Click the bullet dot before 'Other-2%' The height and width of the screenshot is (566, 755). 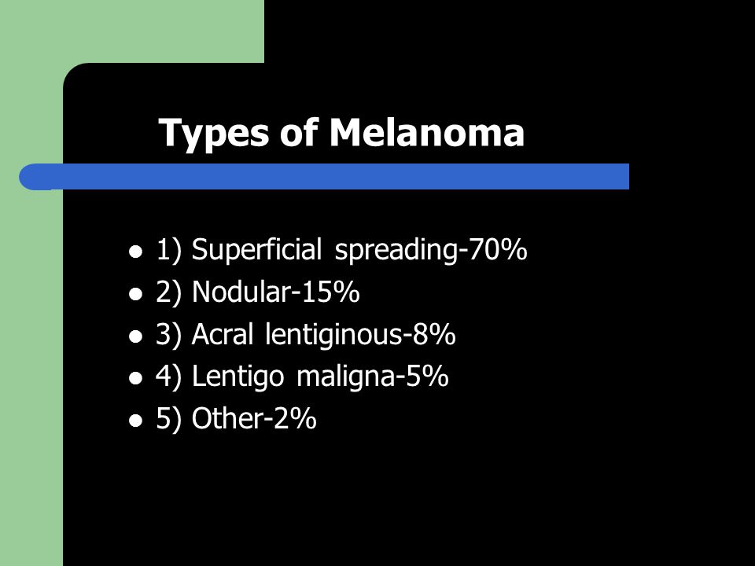136,420
